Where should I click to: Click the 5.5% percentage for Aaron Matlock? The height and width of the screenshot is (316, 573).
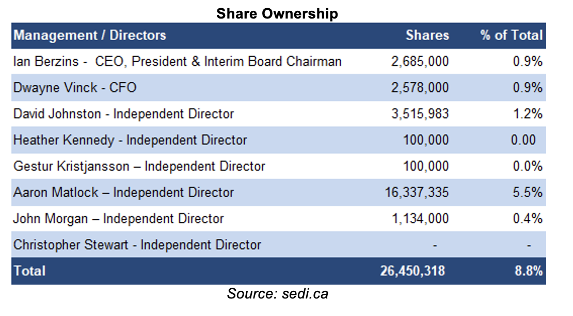point(528,192)
